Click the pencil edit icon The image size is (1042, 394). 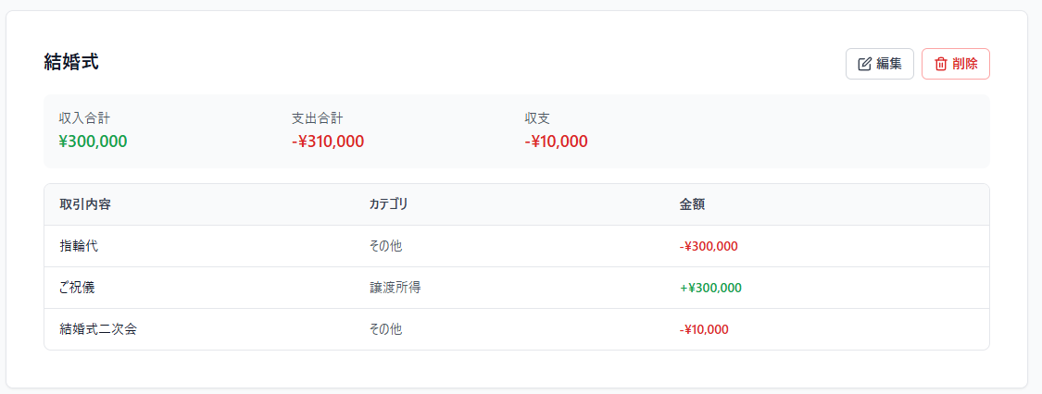(x=865, y=64)
